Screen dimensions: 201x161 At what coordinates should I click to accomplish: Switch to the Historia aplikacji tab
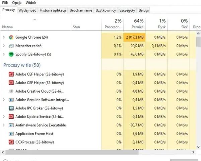(53, 10)
